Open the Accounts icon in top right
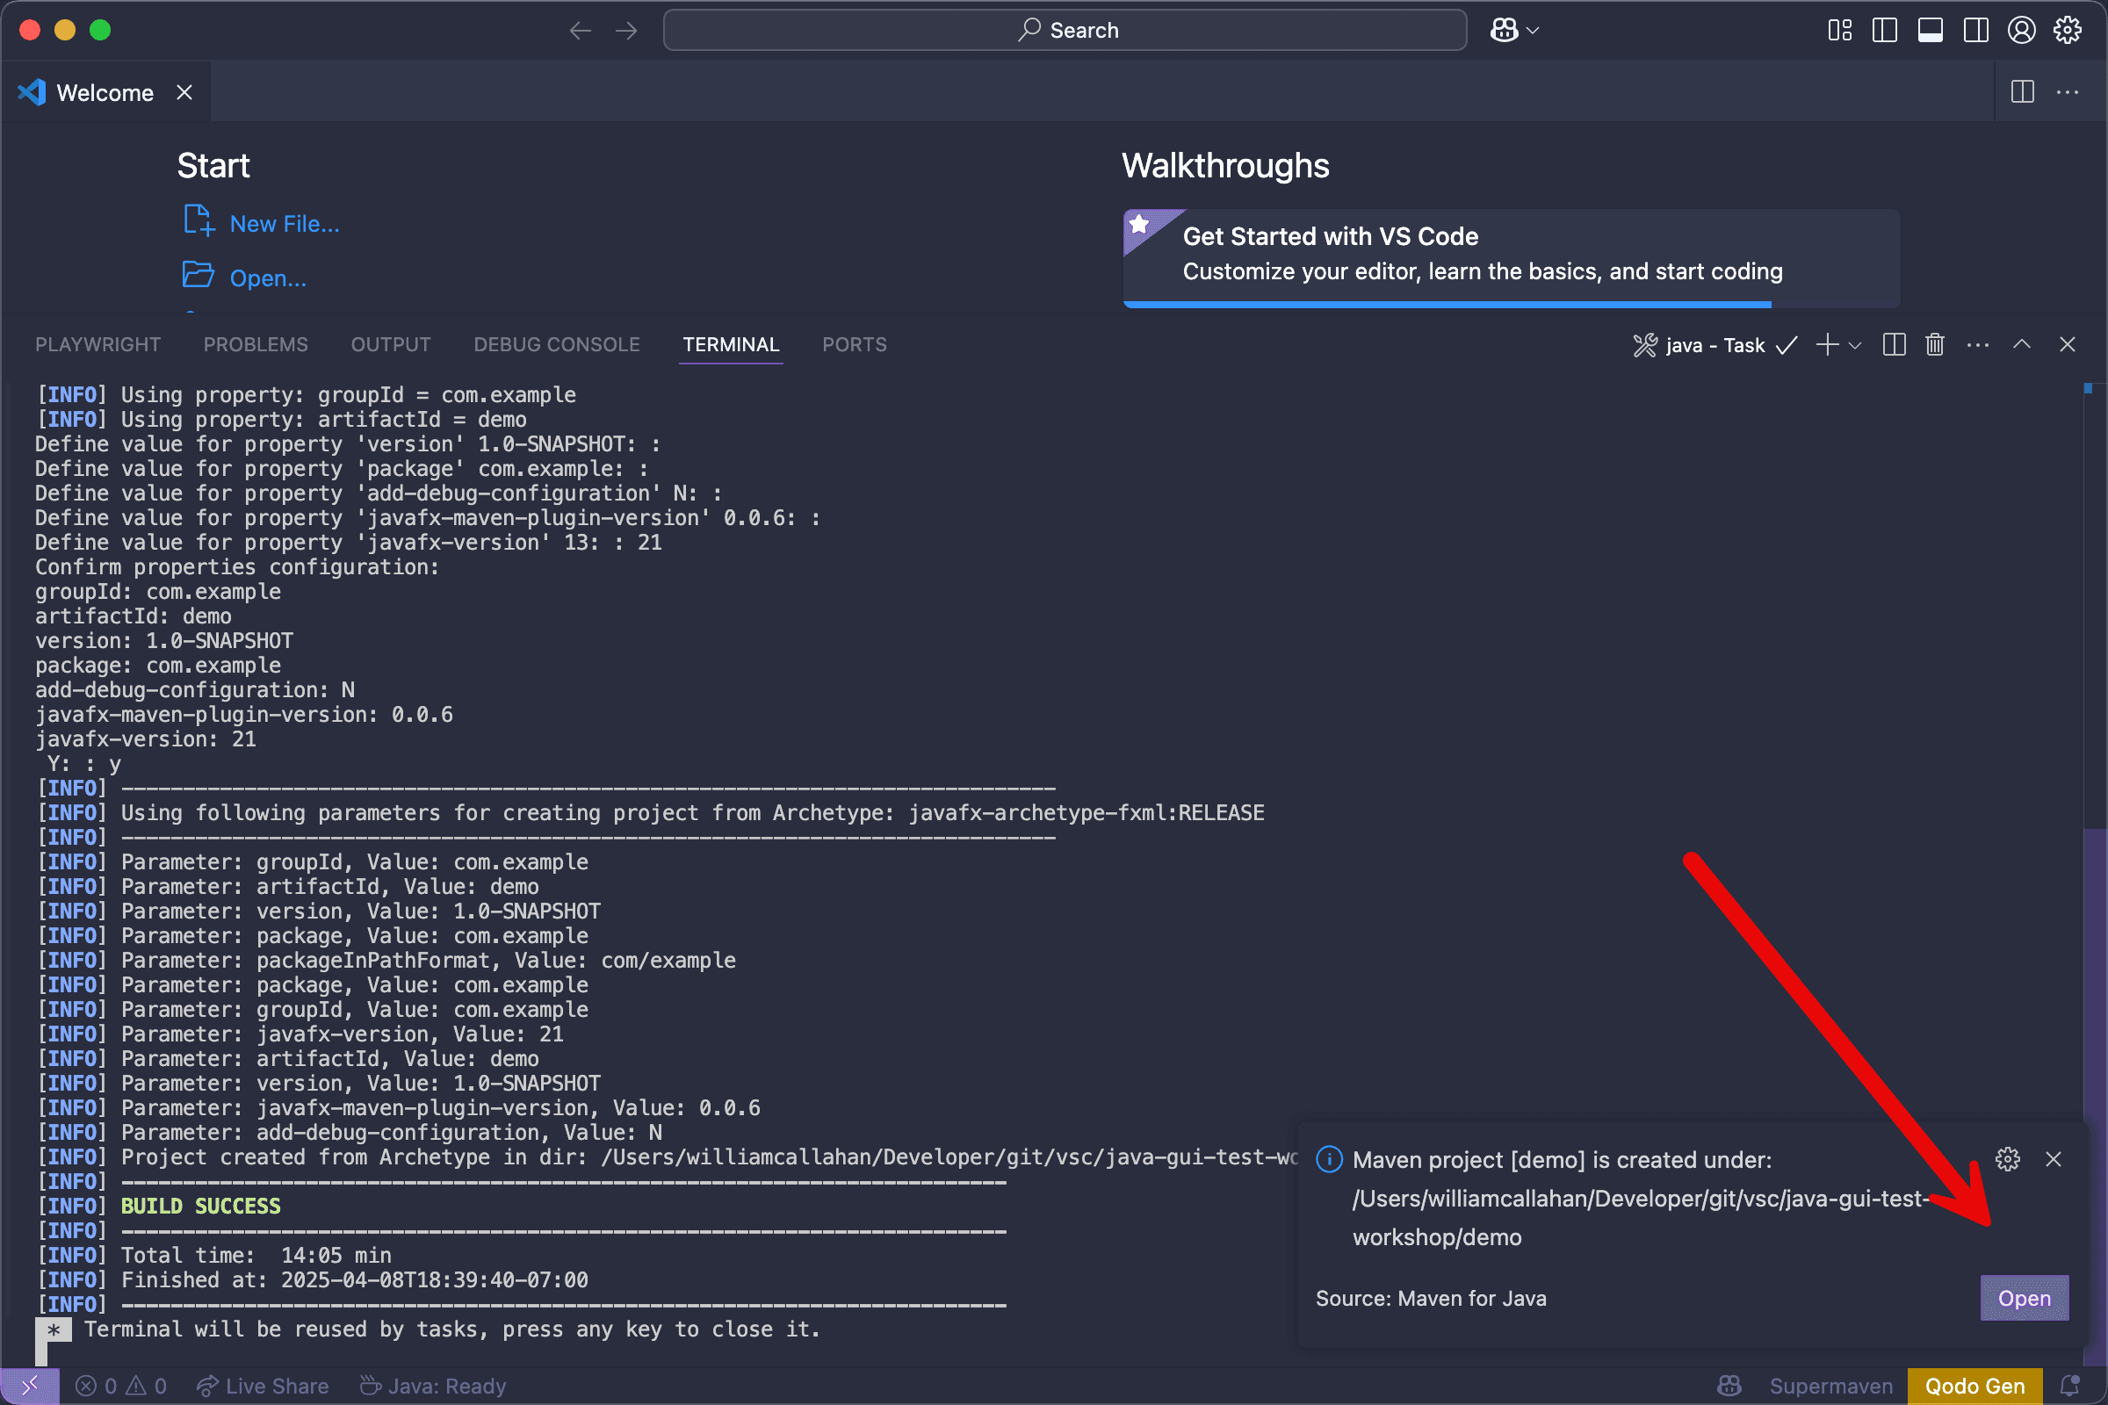 (x=2022, y=30)
